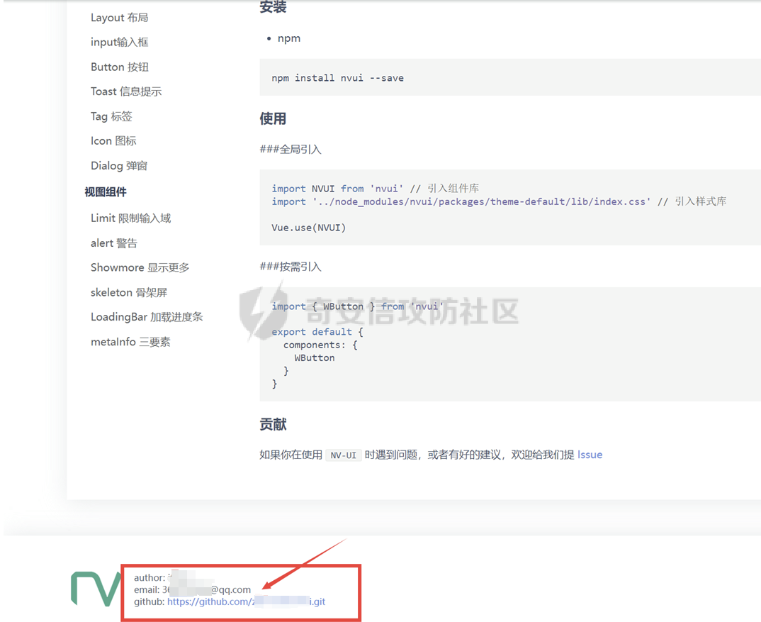The width and height of the screenshot is (761, 622).
Task: Click the components: { code line
Action: coord(320,345)
